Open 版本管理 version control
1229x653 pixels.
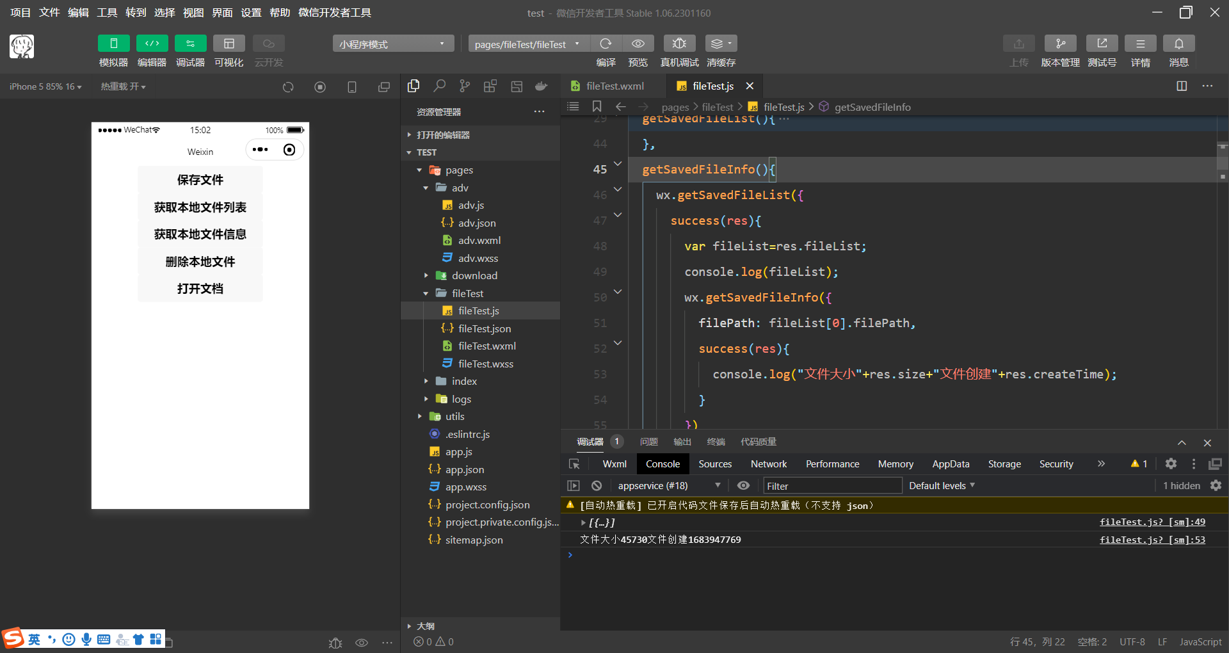(1060, 44)
